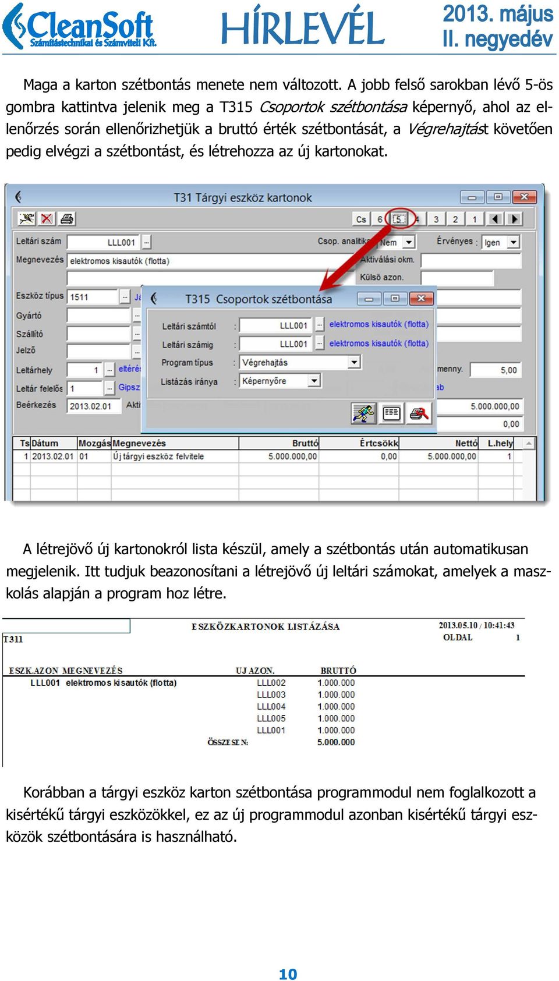Click the 3 button in T31 toolbar
The image size is (559, 981).
[436, 219]
